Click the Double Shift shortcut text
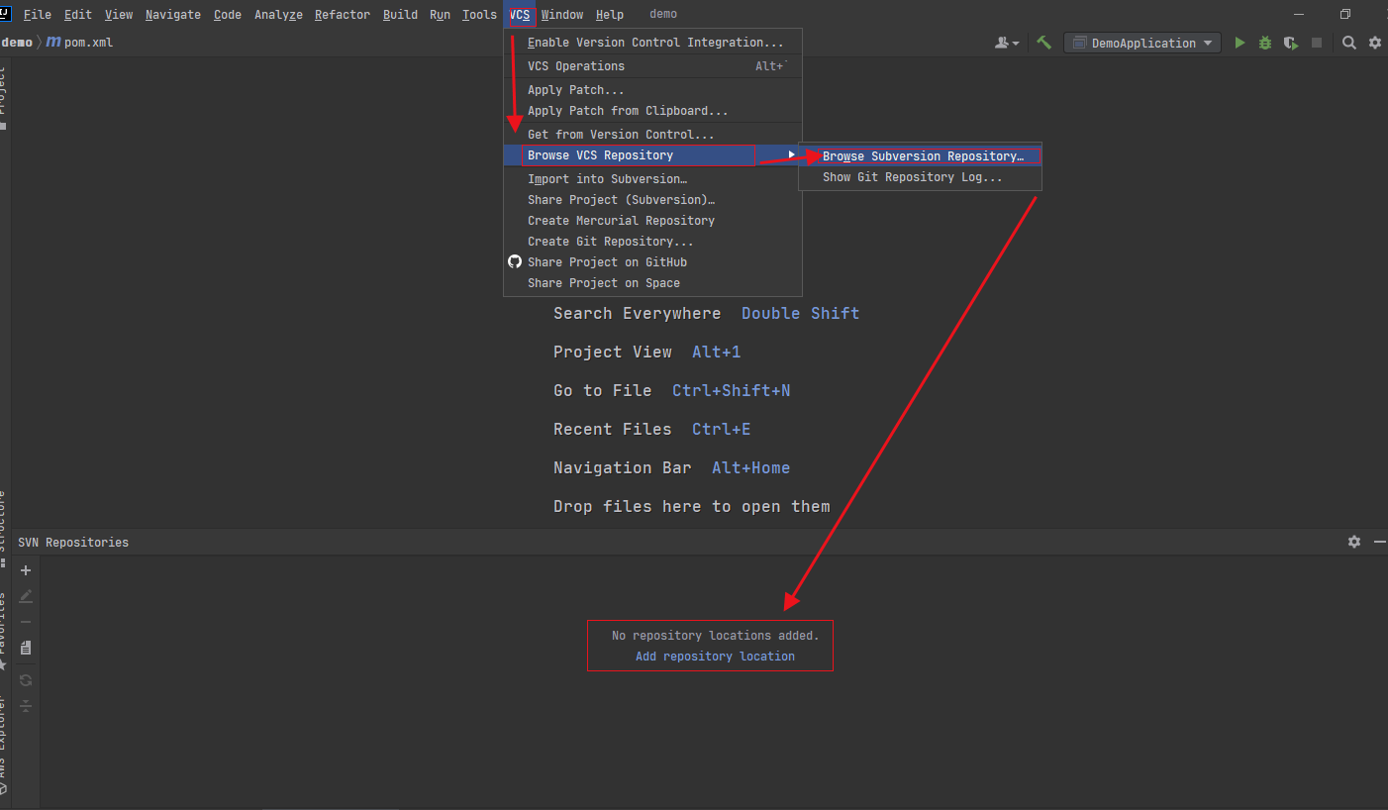 pyautogui.click(x=800, y=313)
